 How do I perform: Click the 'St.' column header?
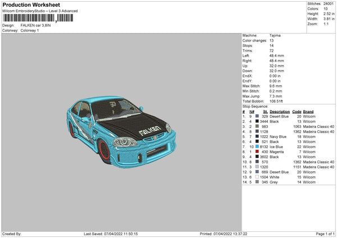[x=266, y=112]
